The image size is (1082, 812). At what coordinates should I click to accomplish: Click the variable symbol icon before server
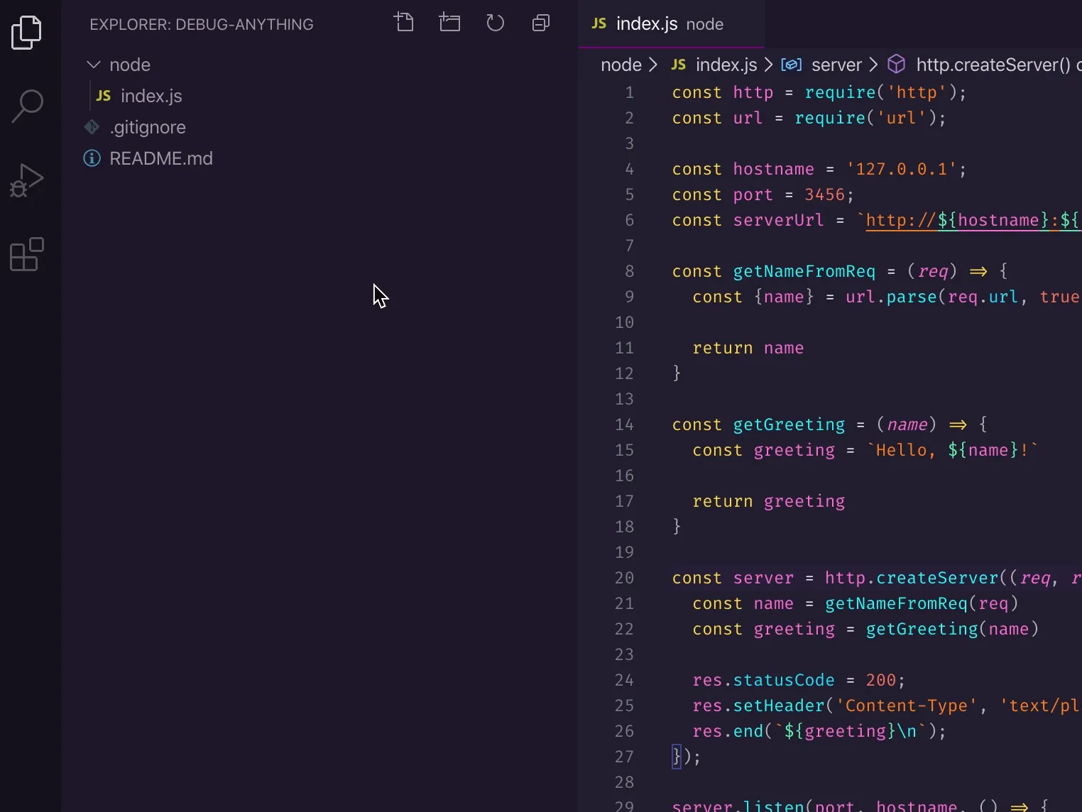click(791, 65)
